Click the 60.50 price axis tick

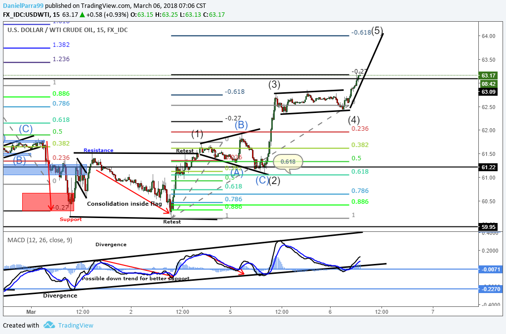(488, 201)
